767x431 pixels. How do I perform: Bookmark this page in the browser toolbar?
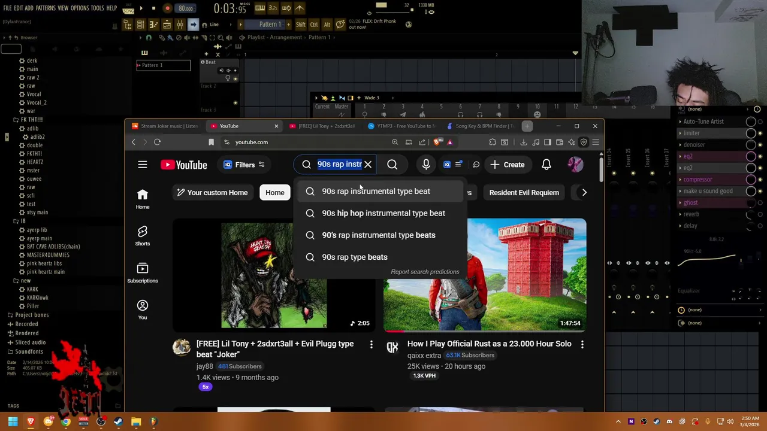(211, 142)
